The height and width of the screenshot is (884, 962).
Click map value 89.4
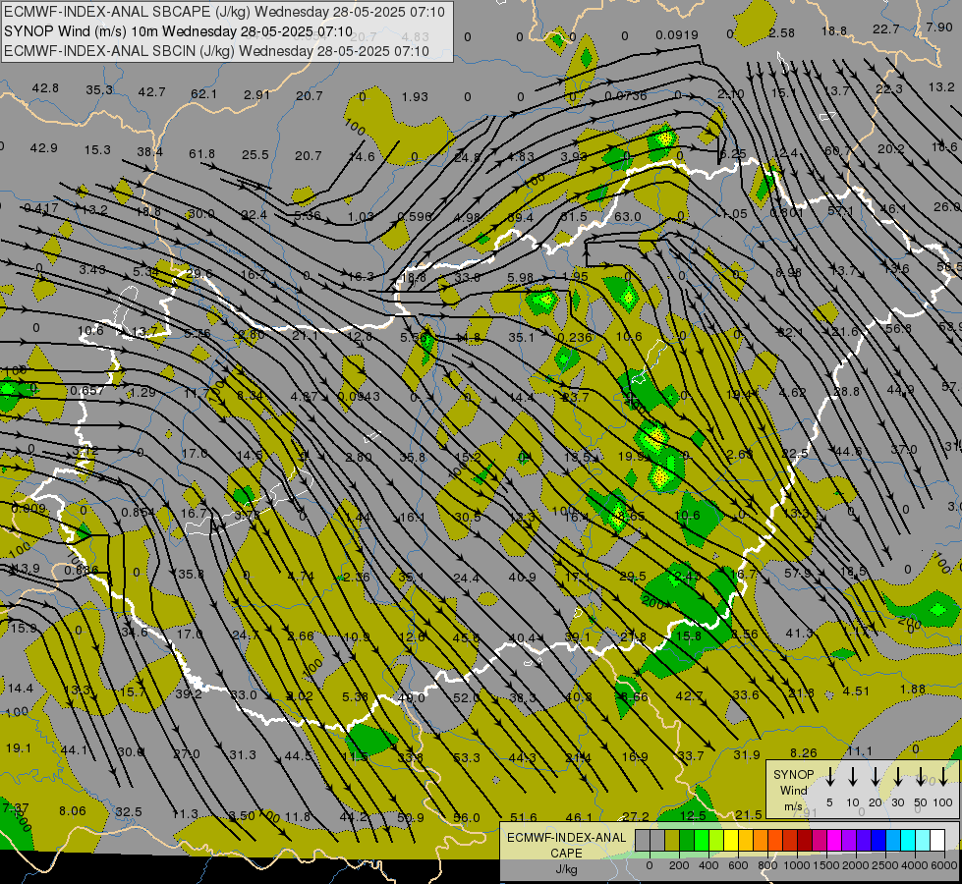521,218
